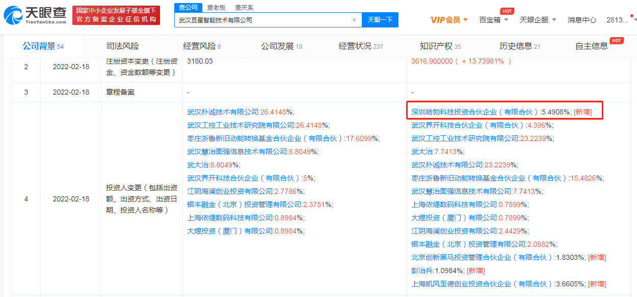Switch to the 自主信息 tab
The width and height of the screenshot is (637, 297).
click(x=592, y=46)
